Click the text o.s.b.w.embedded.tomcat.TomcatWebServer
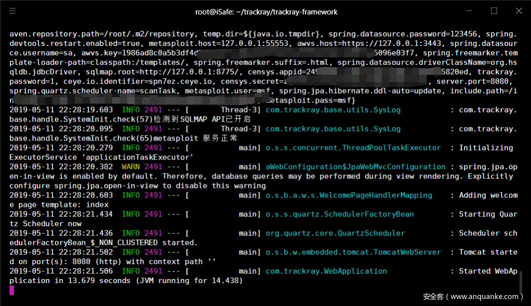This screenshot has height=306, width=531. (353, 252)
